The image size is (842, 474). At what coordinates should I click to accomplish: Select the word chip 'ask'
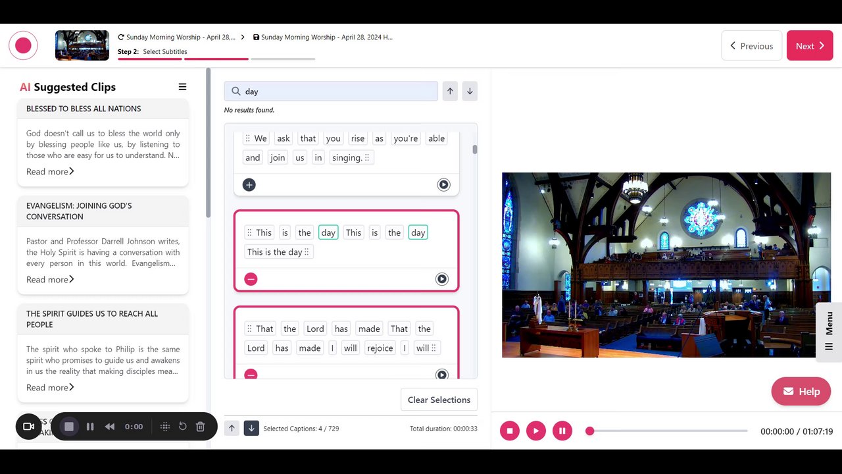(284, 138)
